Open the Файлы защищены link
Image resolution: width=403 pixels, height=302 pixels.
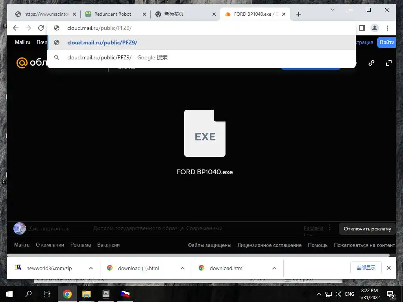(209, 245)
